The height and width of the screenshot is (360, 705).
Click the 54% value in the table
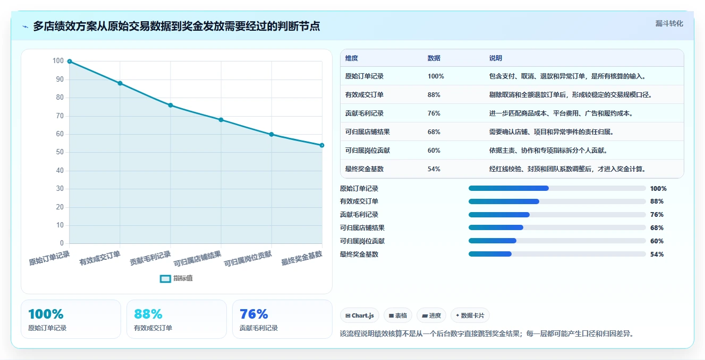click(434, 169)
